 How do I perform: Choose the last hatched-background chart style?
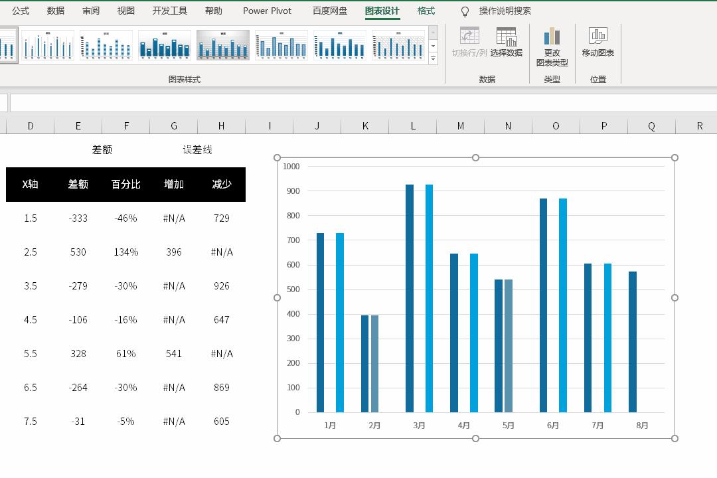tap(398, 45)
